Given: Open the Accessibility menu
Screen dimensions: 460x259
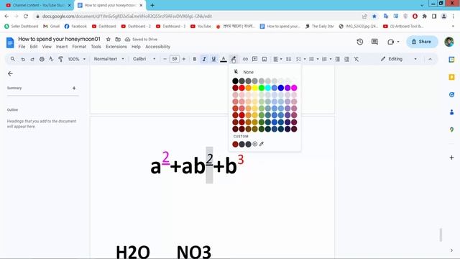Looking at the screenshot, I should click(x=158, y=47).
